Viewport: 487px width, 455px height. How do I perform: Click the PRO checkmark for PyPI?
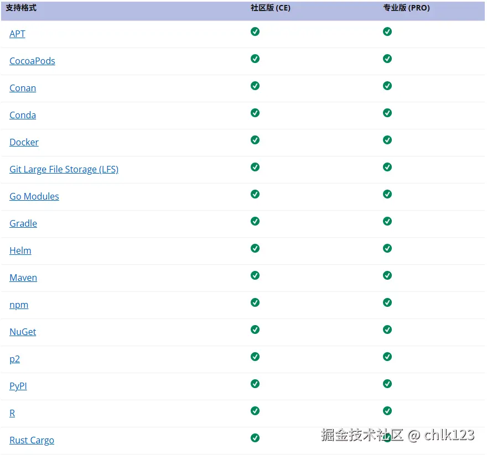(387, 384)
